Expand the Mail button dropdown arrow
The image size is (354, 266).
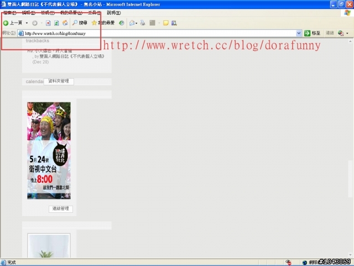point(137,23)
